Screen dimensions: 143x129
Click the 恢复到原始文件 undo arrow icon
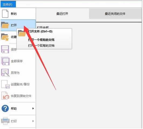coord(5,96)
